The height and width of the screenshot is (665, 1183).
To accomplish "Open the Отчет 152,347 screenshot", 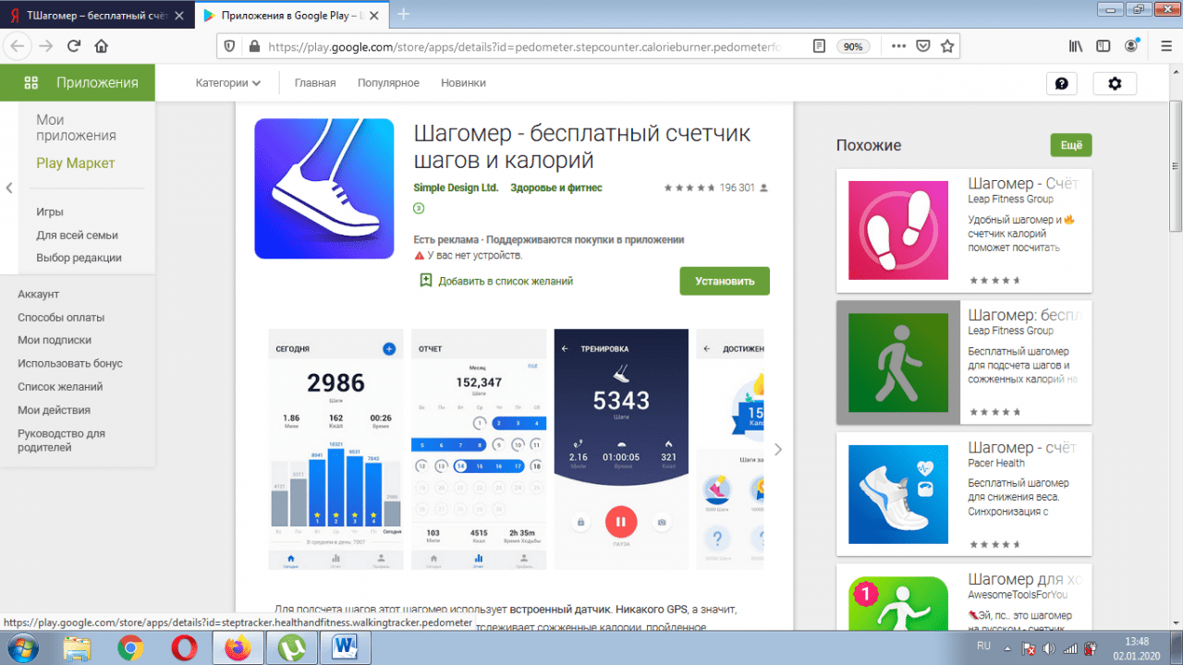I will point(479,449).
